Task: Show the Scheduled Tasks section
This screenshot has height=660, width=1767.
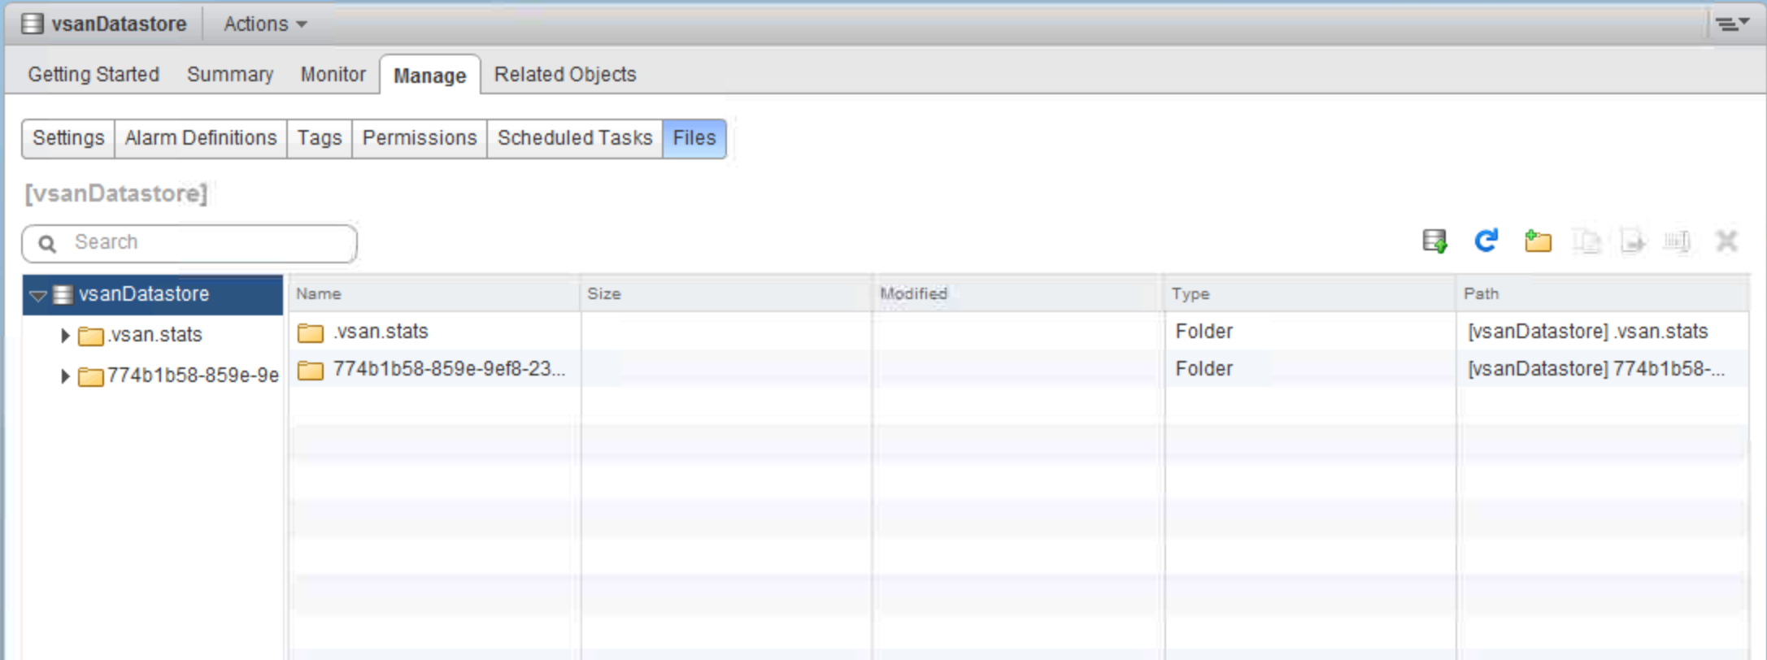Action: pyautogui.click(x=574, y=138)
